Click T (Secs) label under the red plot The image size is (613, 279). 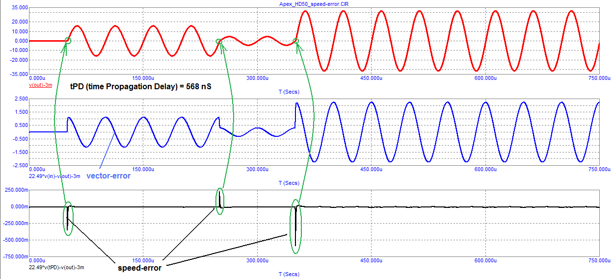289,91
